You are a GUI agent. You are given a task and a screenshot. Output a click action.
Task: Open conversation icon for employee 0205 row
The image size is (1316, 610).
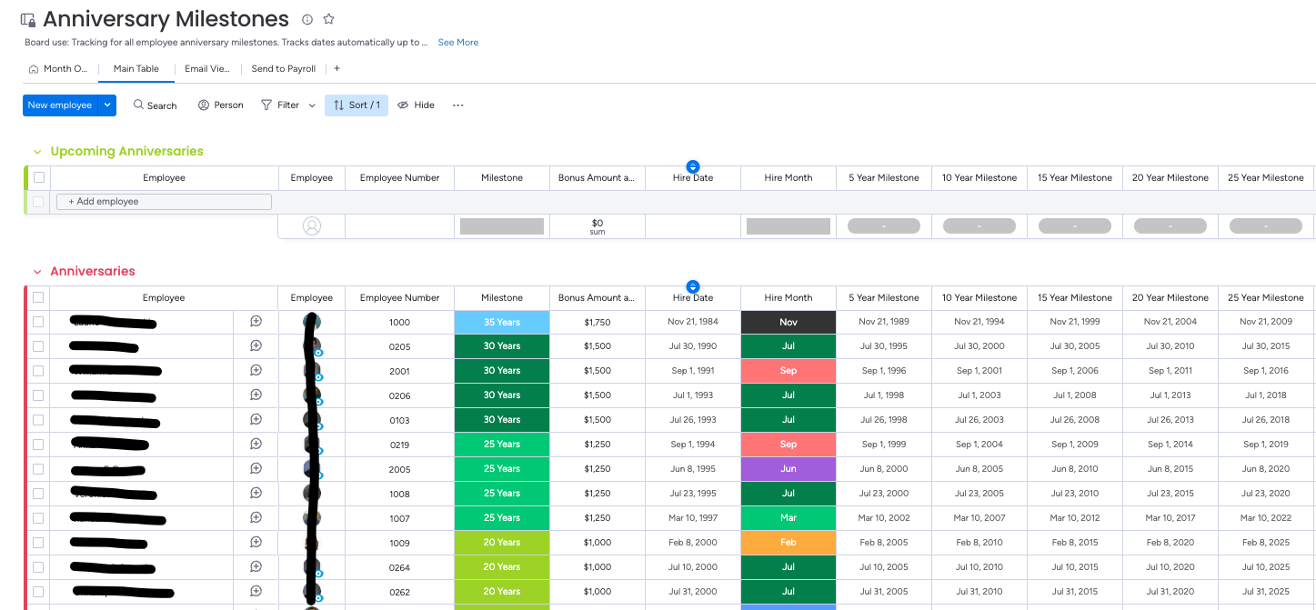point(256,345)
